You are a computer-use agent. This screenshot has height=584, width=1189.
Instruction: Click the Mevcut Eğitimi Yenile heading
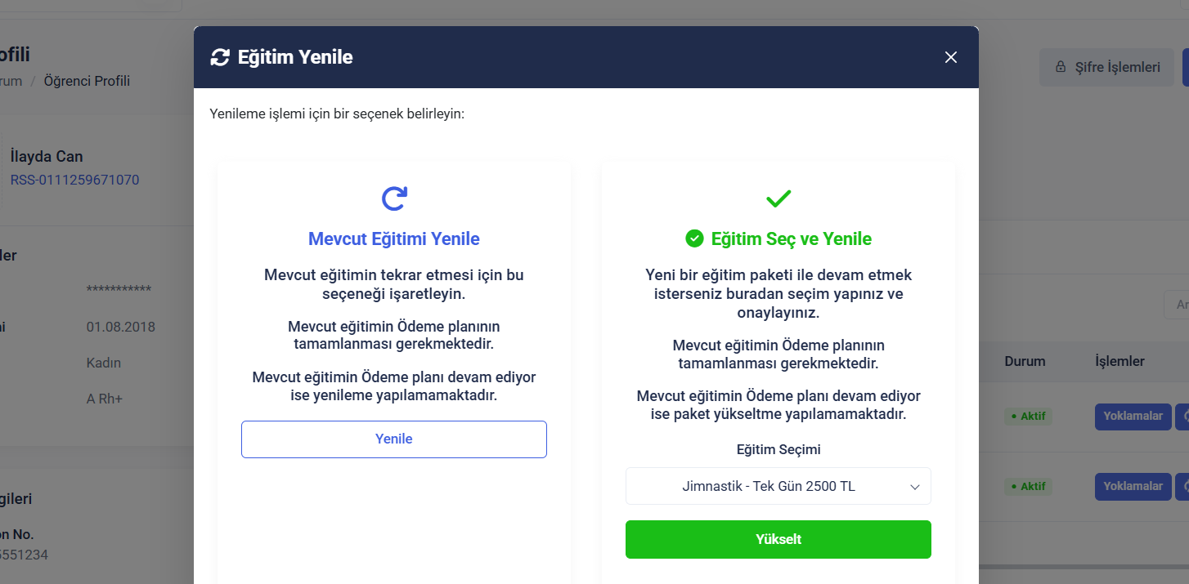(394, 239)
